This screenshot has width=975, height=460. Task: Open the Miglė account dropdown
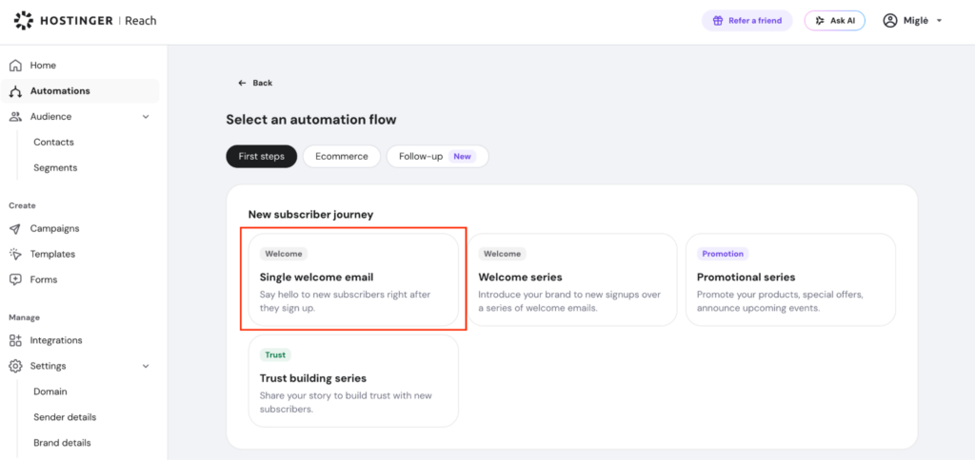point(912,21)
